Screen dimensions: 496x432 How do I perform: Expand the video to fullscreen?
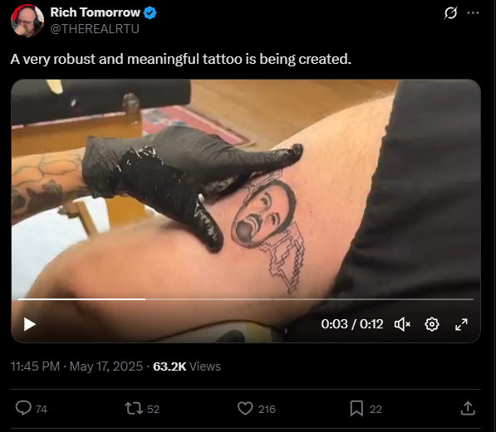point(461,324)
